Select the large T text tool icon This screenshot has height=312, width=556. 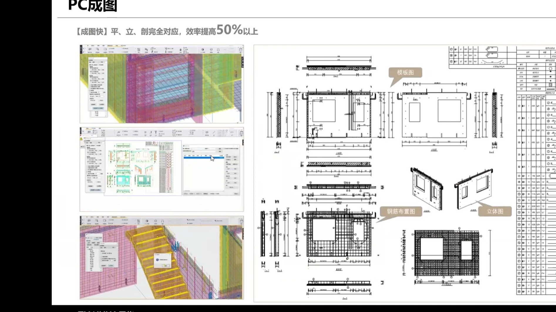(156, 132)
